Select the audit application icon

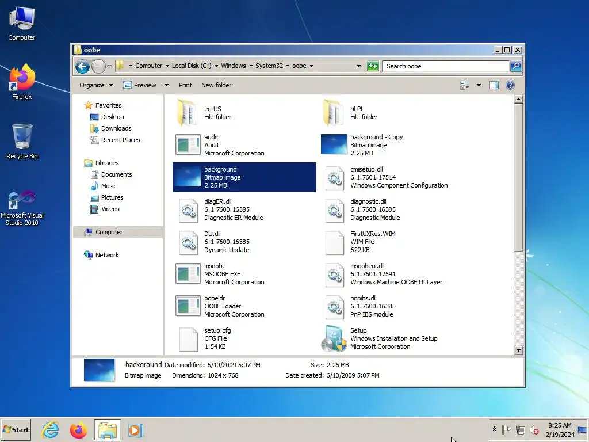(188, 144)
